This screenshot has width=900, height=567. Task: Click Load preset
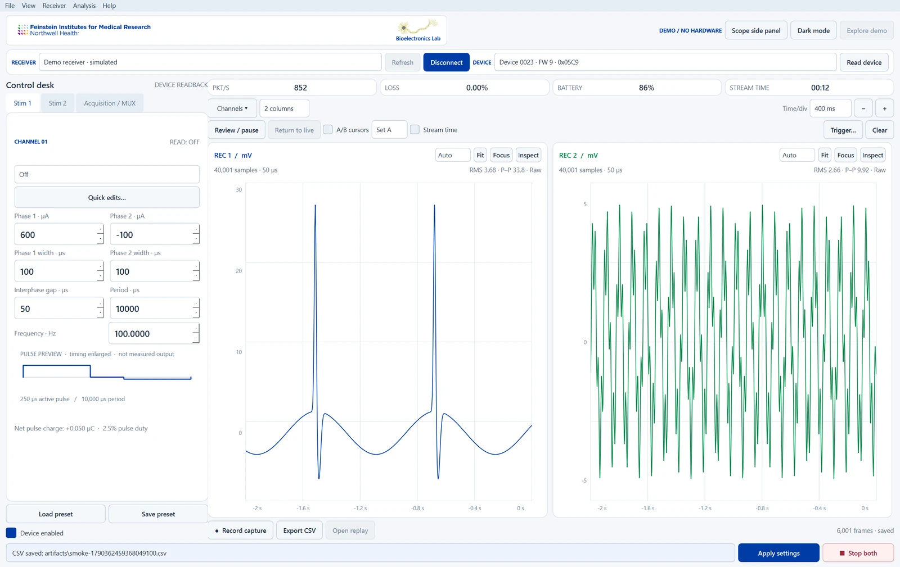[x=56, y=514]
